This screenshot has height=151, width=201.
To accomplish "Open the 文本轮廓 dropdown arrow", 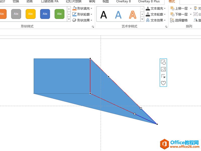I will coord(165,14).
